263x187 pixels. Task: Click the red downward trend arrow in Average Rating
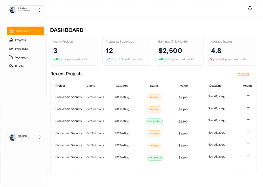212,59
